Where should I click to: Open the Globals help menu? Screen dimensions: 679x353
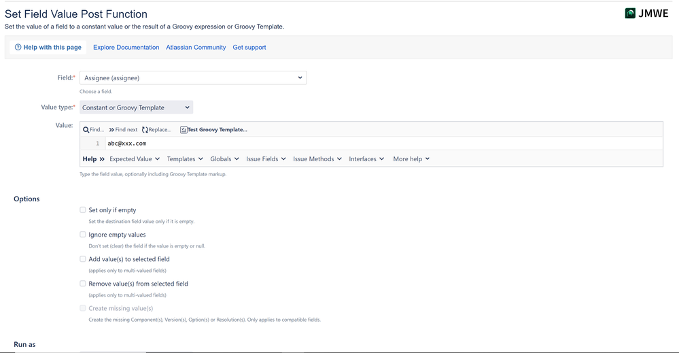click(224, 159)
